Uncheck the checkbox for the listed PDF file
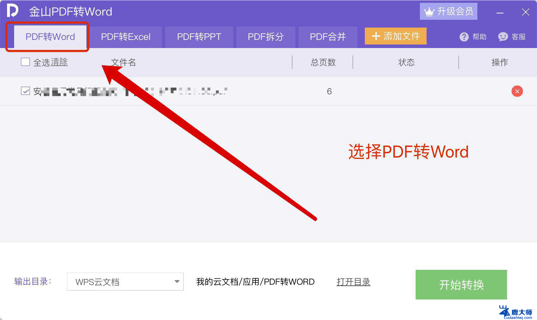This screenshot has width=537, height=320. (x=25, y=91)
